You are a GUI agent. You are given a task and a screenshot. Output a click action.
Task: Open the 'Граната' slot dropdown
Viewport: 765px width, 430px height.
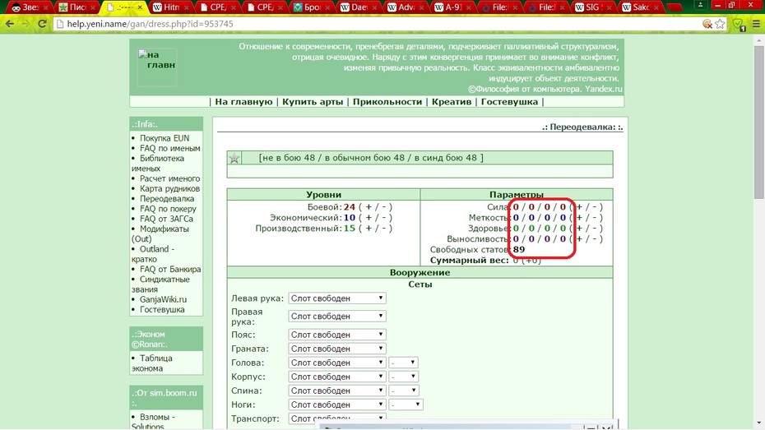click(337, 349)
